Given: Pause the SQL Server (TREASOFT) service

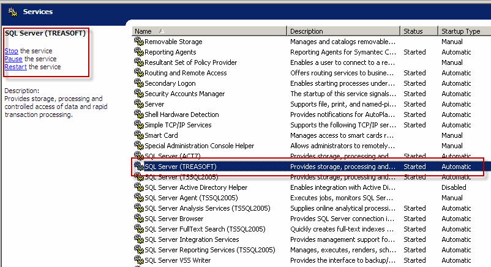Looking at the screenshot, I should [13, 59].
